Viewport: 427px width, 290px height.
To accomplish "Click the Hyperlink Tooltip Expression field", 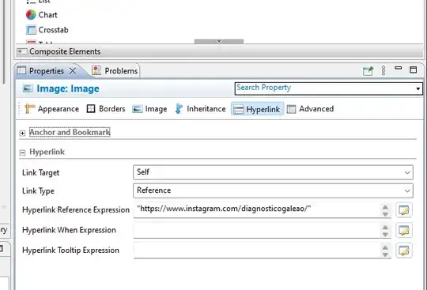I will click(257, 250).
